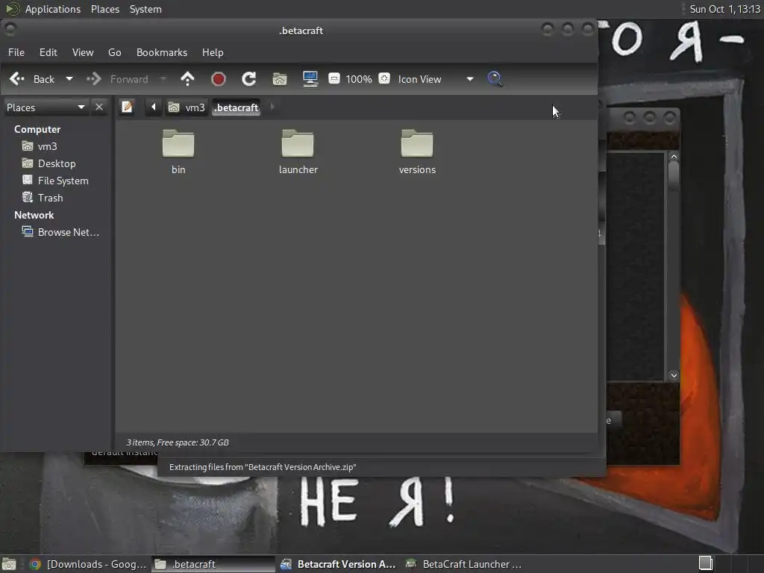Image resolution: width=764 pixels, height=573 pixels.
Task: Click the background window's scroll down arrow
Action: pyautogui.click(x=674, y=375)
